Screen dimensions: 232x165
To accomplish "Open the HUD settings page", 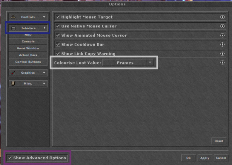I will coord(28,35).
